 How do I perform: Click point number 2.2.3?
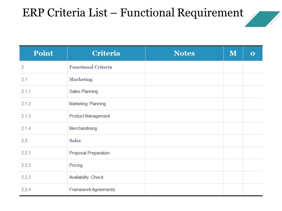tap(43, 177)
